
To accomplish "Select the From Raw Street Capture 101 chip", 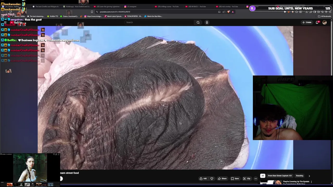I will coord(280,176).
